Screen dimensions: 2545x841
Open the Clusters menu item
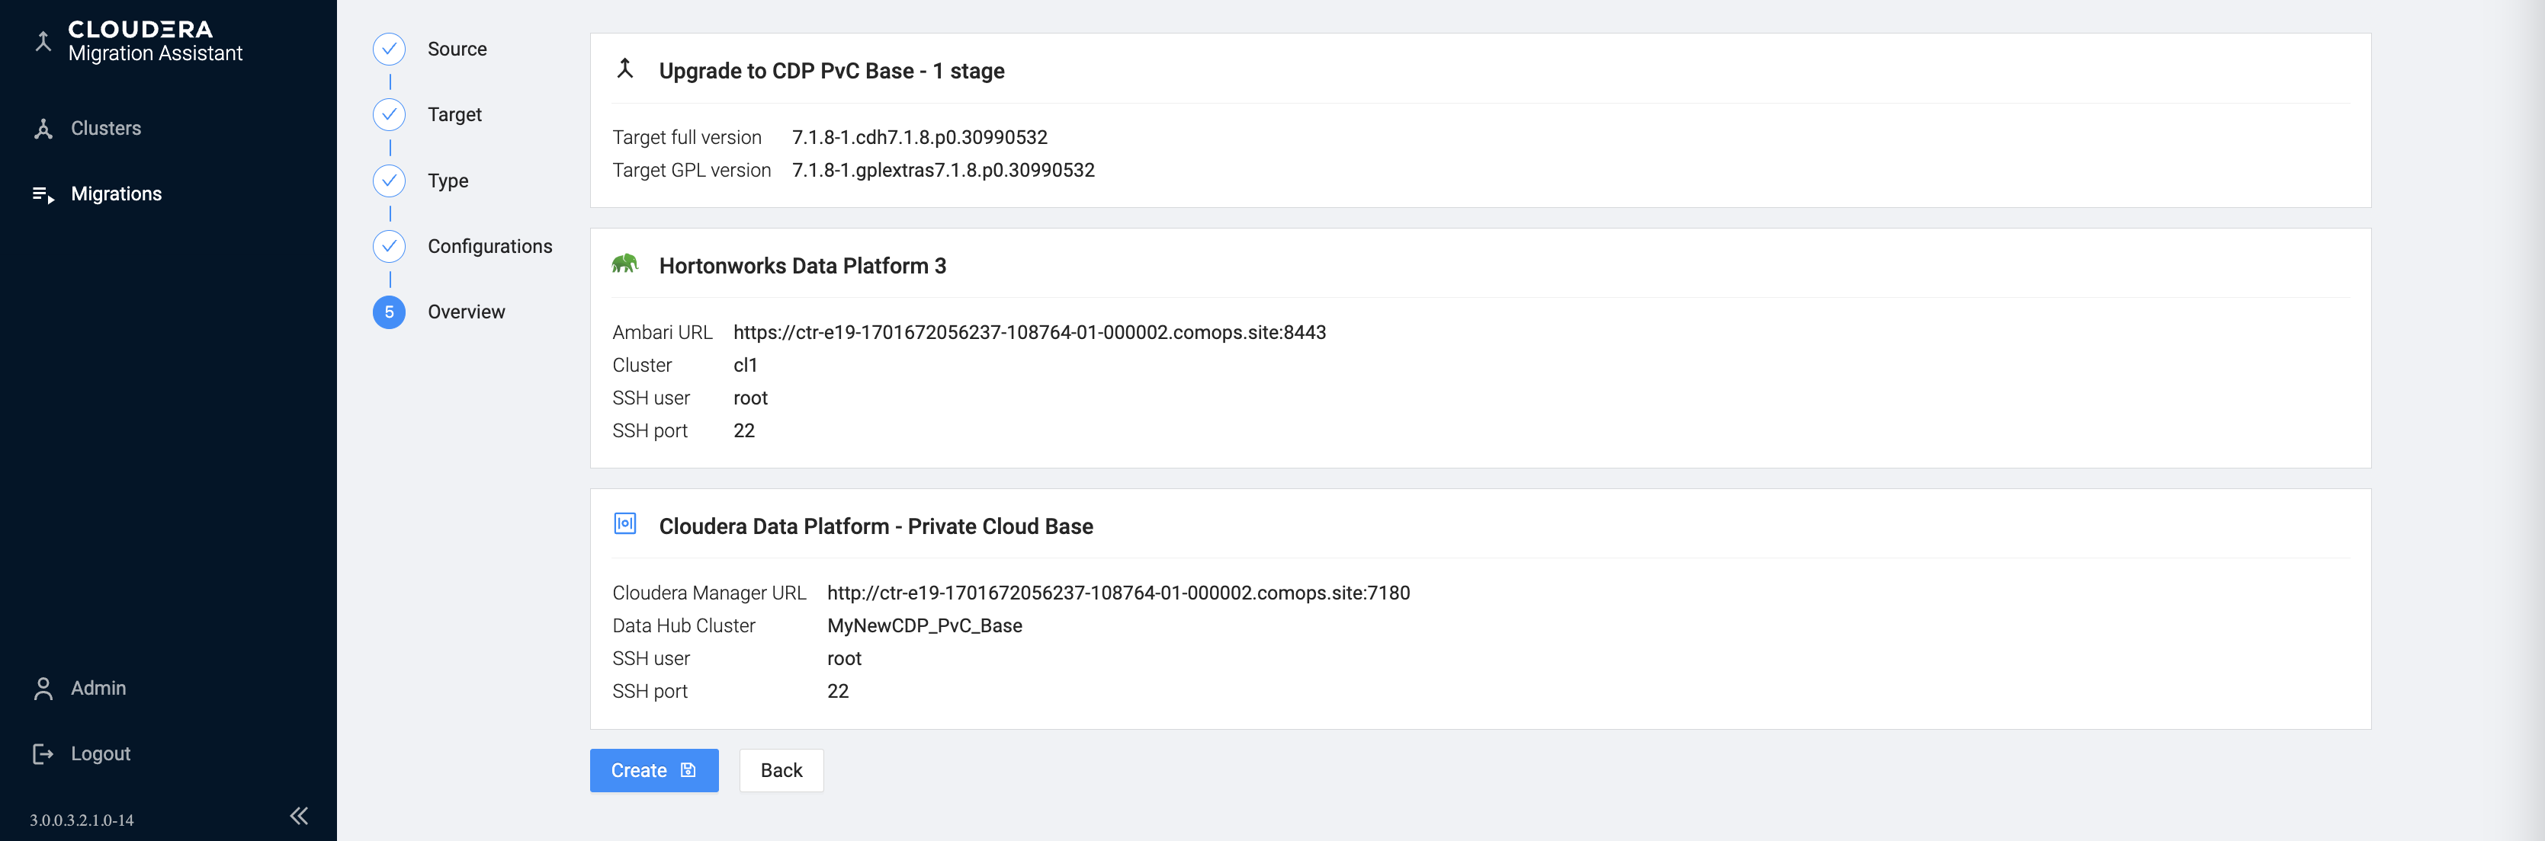click(106, 130)
